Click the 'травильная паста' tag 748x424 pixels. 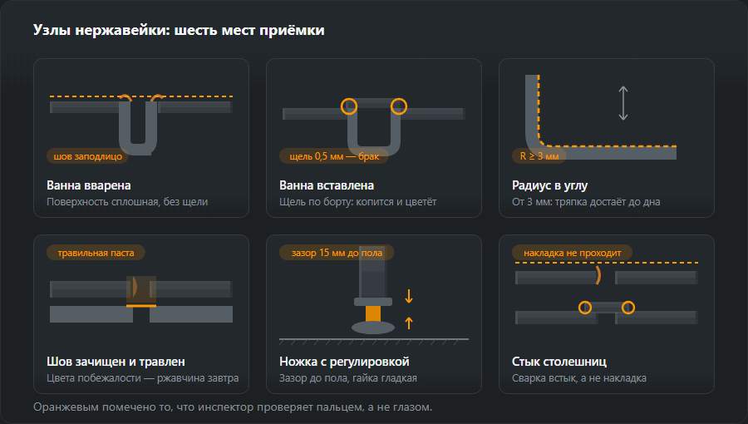pos(96,253)
